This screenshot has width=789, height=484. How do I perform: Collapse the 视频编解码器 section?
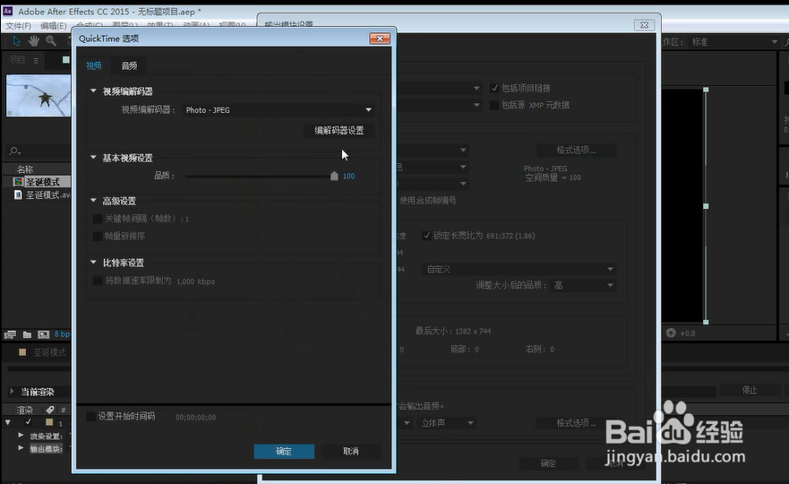coord(93,91)
